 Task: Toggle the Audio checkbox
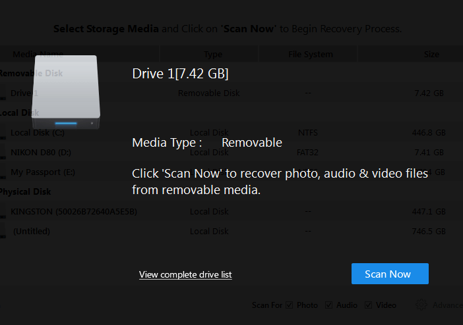328,305
